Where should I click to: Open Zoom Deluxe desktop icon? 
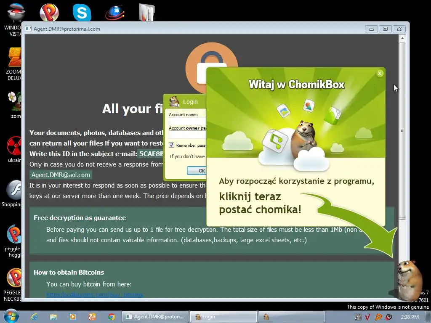pyautogui.click(x=14, y=64)
